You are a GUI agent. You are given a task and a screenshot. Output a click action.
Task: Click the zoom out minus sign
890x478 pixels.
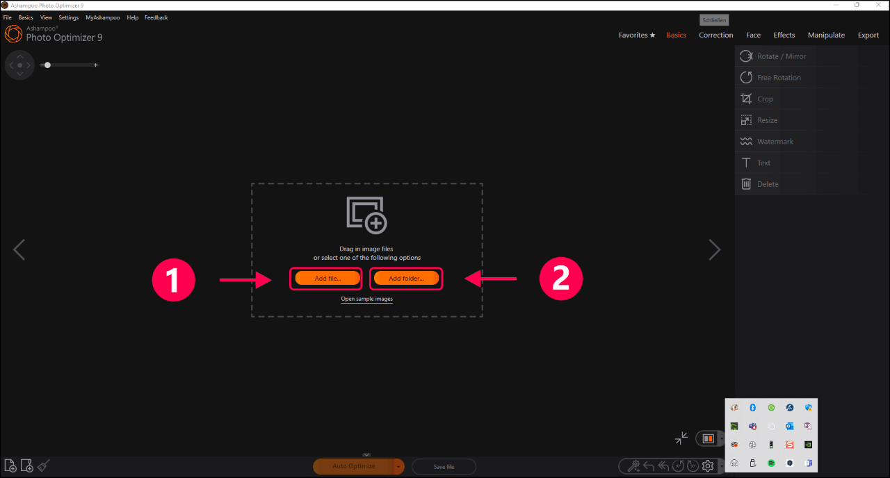coord(42,65)
